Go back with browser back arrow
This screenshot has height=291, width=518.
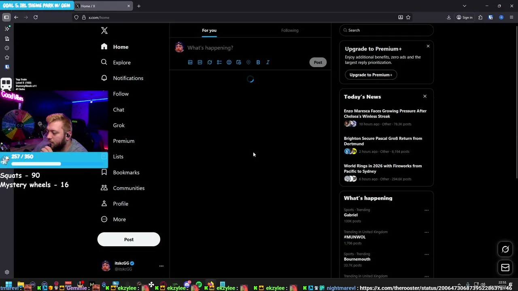point(16,17)
